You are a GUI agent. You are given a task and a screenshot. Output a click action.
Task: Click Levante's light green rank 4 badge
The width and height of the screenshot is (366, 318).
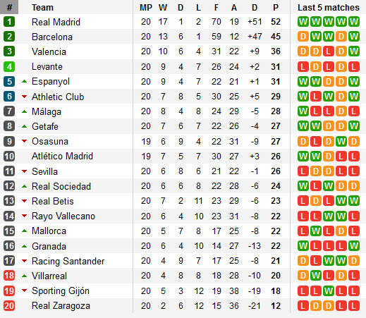(9, 66)
